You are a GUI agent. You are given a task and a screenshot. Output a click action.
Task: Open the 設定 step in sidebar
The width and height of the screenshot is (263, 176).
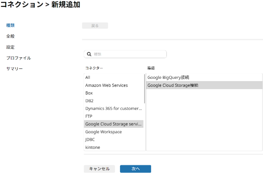pyautogui.click(x=10, y=47)
